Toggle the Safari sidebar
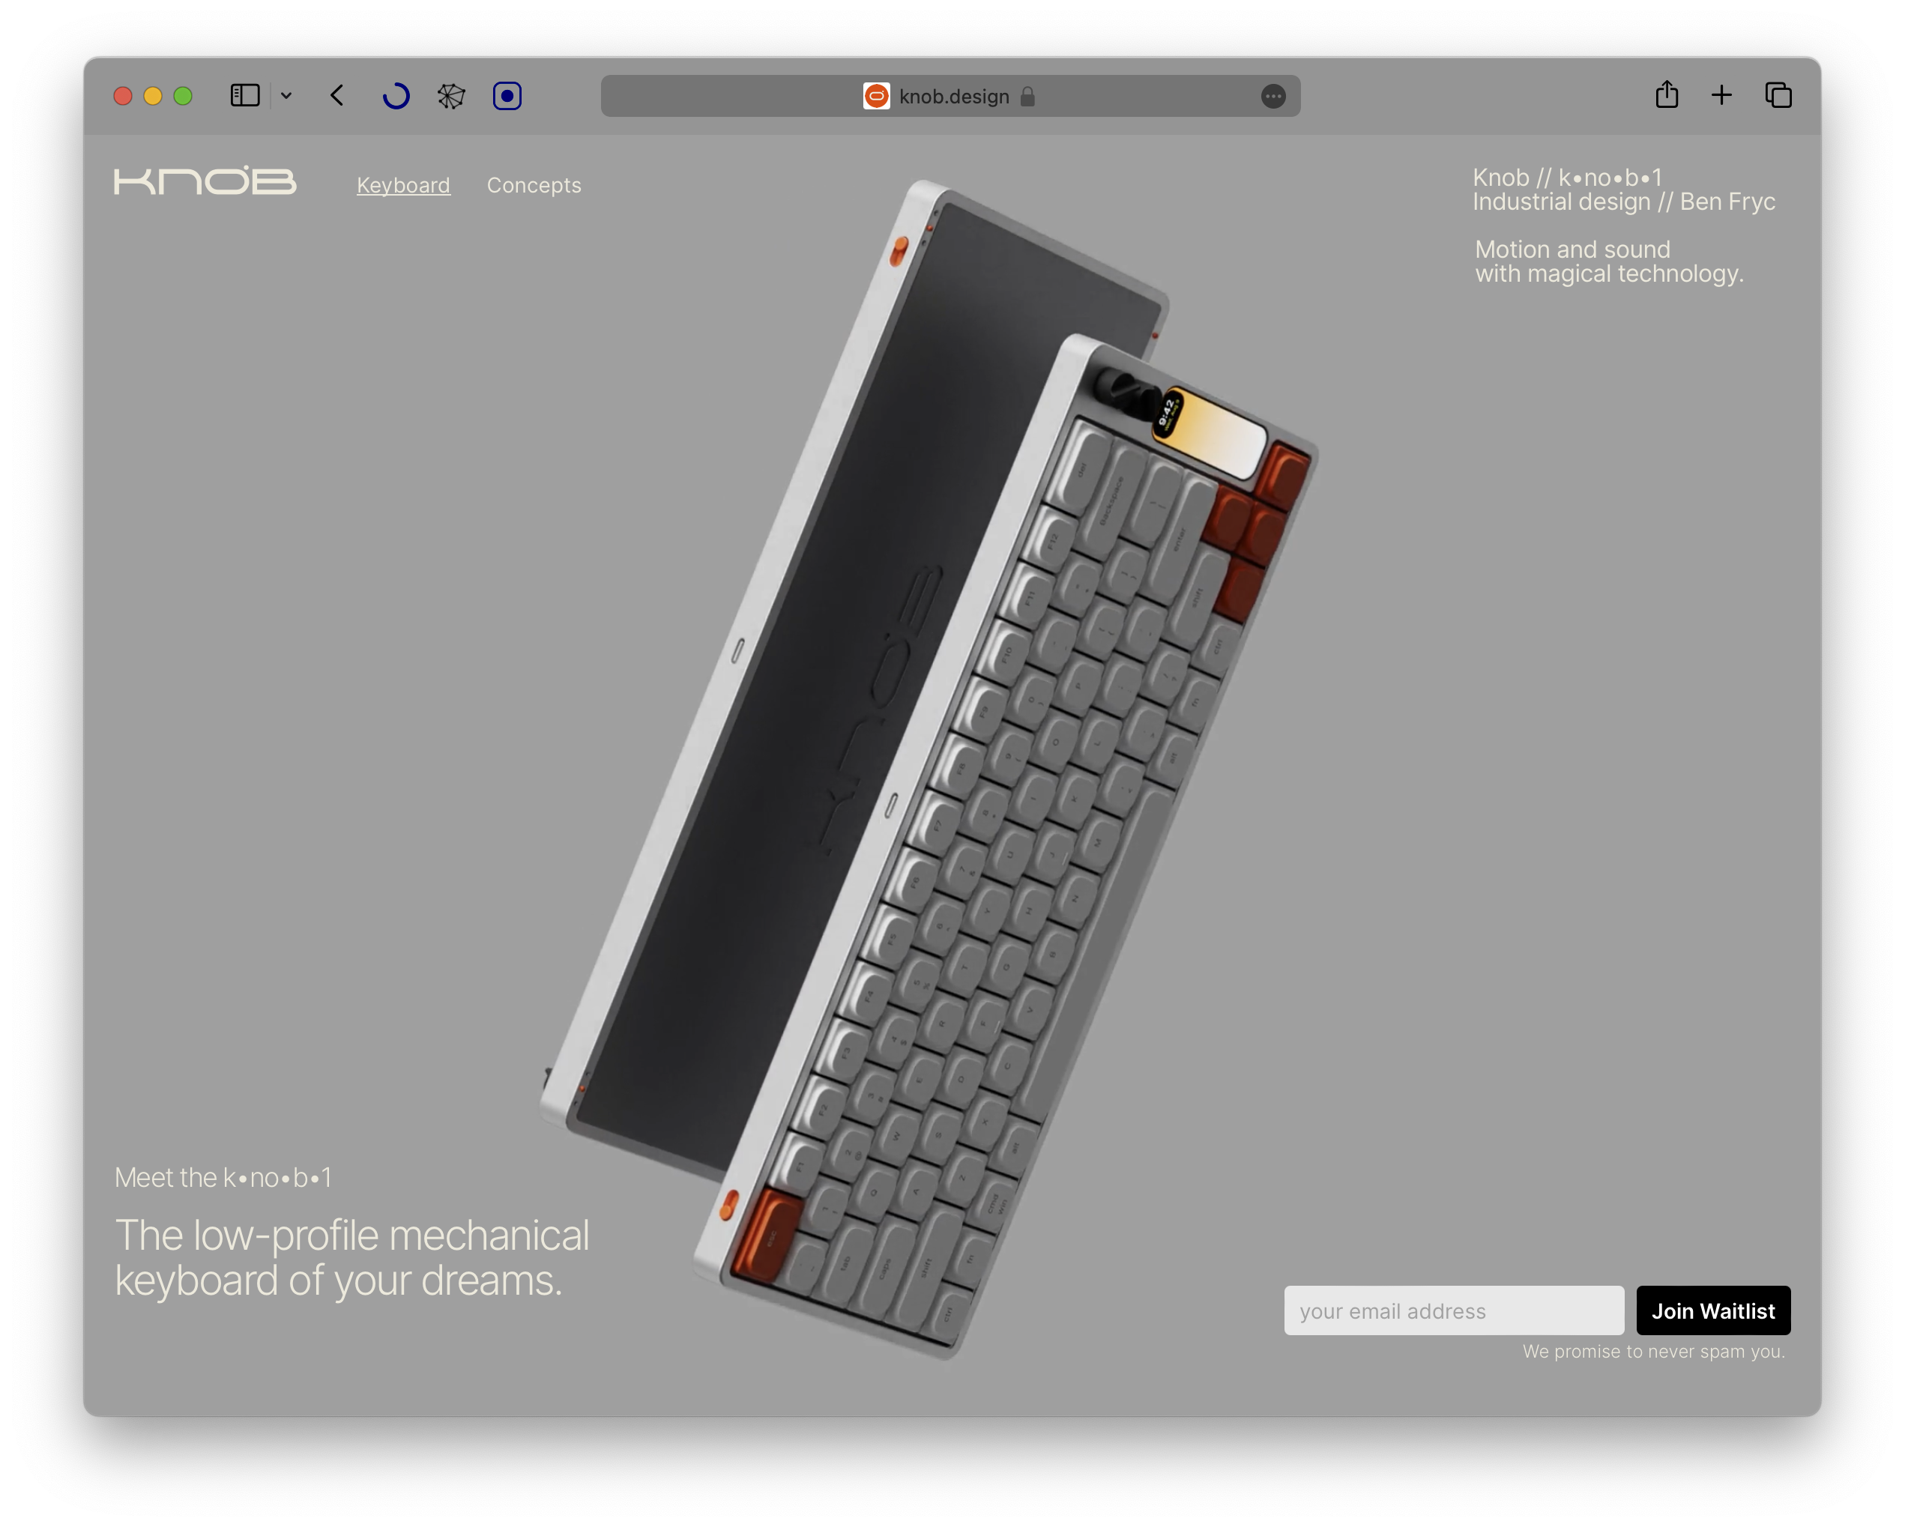Image resolution: width=1905 pixels, height=1527 pixels. (245, 95)
